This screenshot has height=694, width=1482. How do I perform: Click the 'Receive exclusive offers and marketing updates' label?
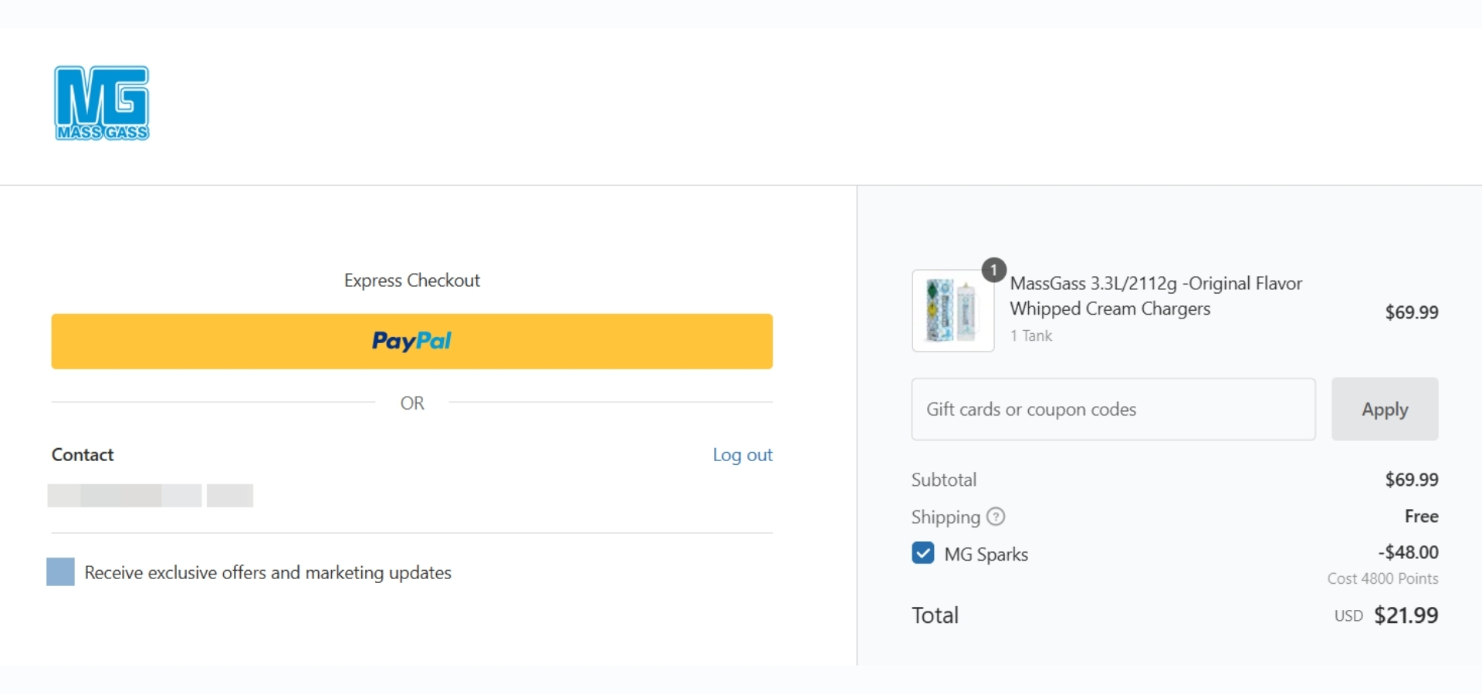(268, 572)
